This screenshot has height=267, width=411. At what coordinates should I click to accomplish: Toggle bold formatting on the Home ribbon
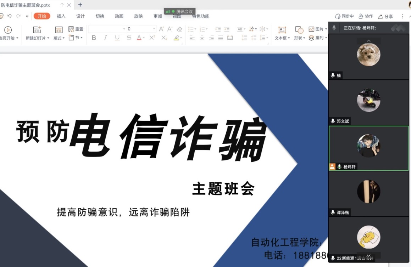tap(94, 38)
